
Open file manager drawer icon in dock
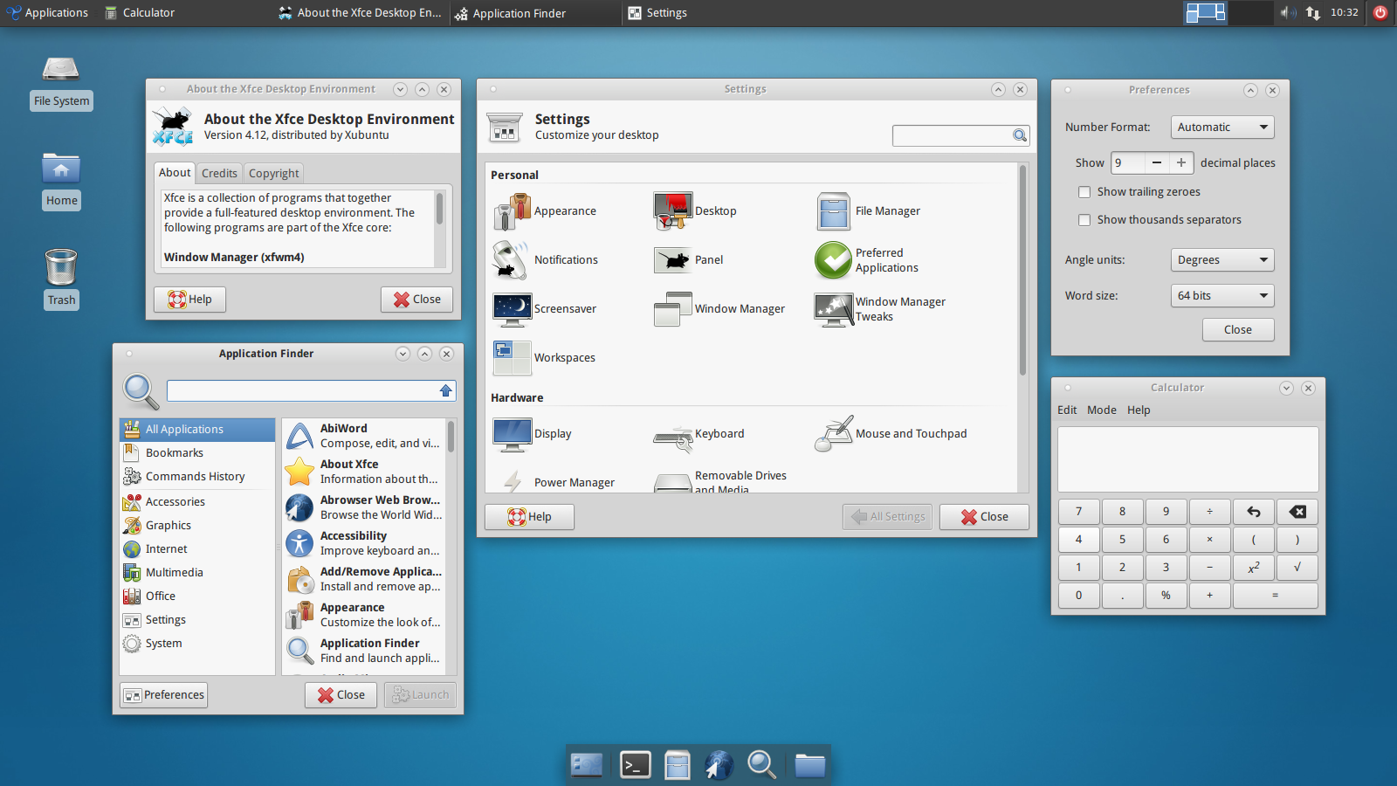677,765
